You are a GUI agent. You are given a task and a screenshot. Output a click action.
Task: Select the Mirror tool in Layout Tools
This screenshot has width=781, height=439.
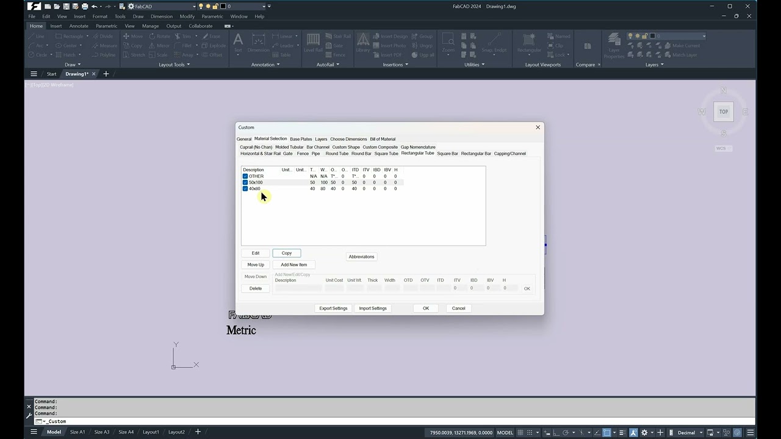coord(160,46)
